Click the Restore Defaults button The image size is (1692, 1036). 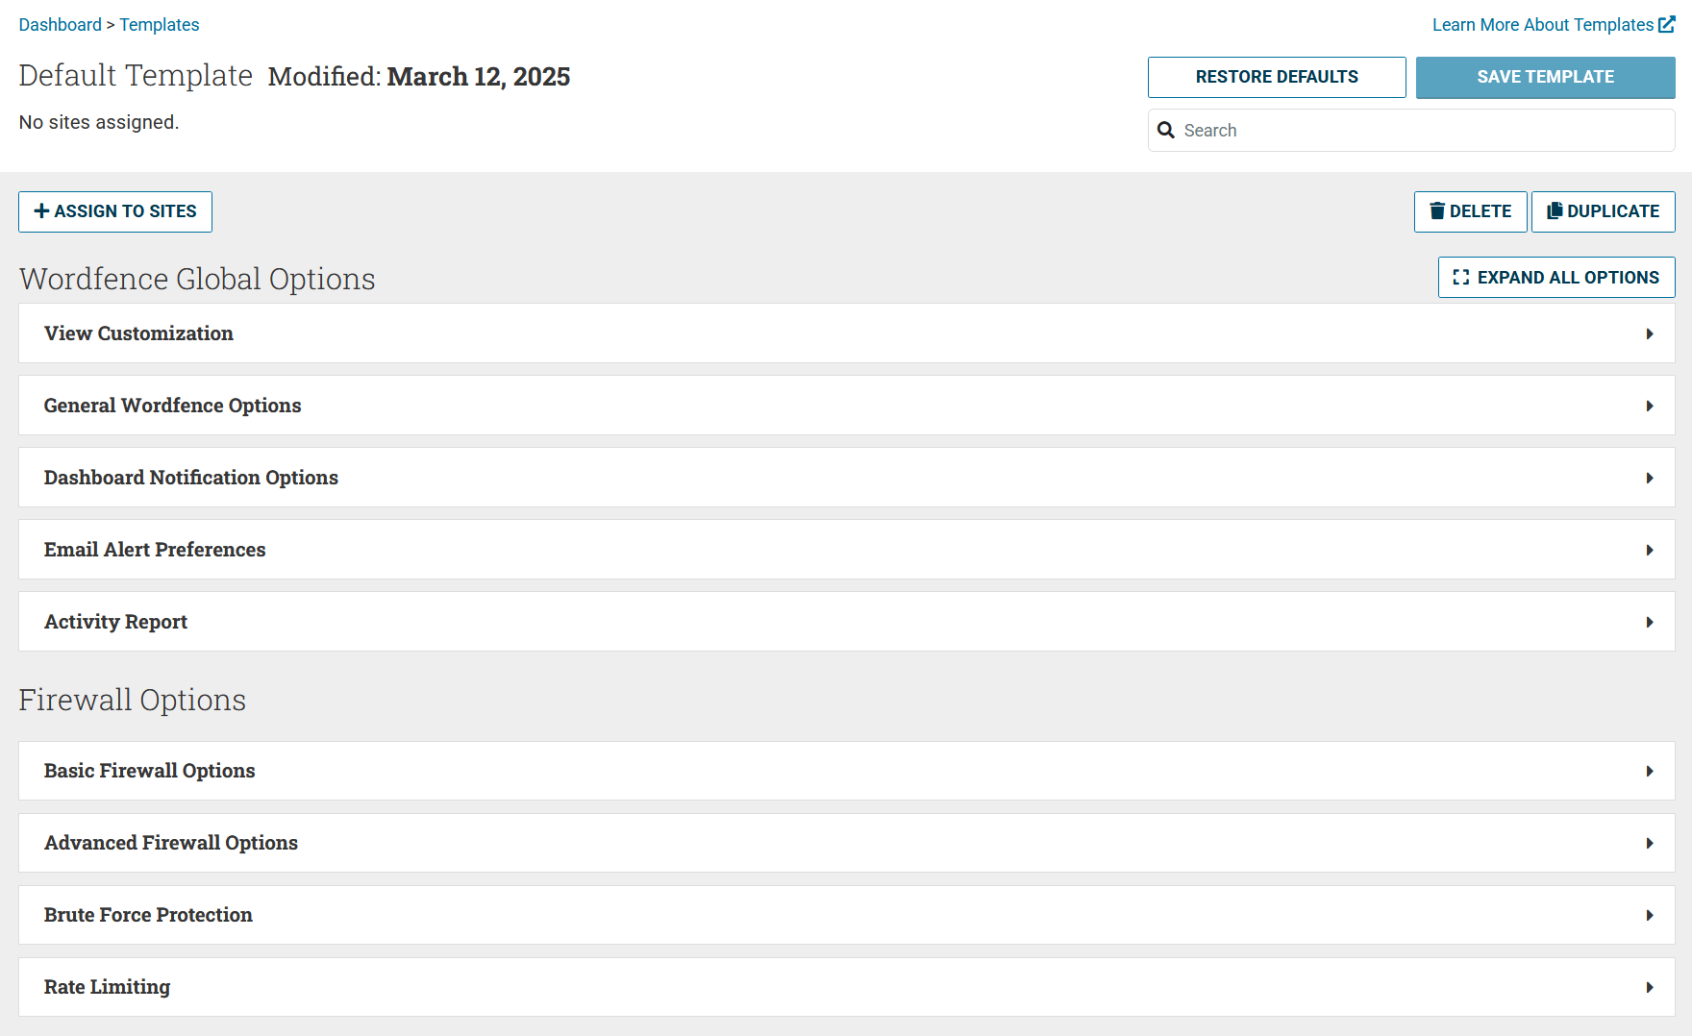point(1277,77)
